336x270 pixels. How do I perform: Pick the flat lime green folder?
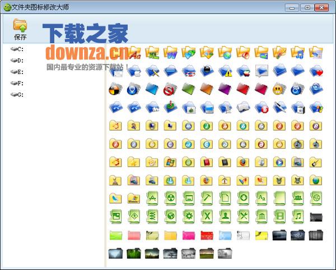pyautogui.click(x=115, y=235)
